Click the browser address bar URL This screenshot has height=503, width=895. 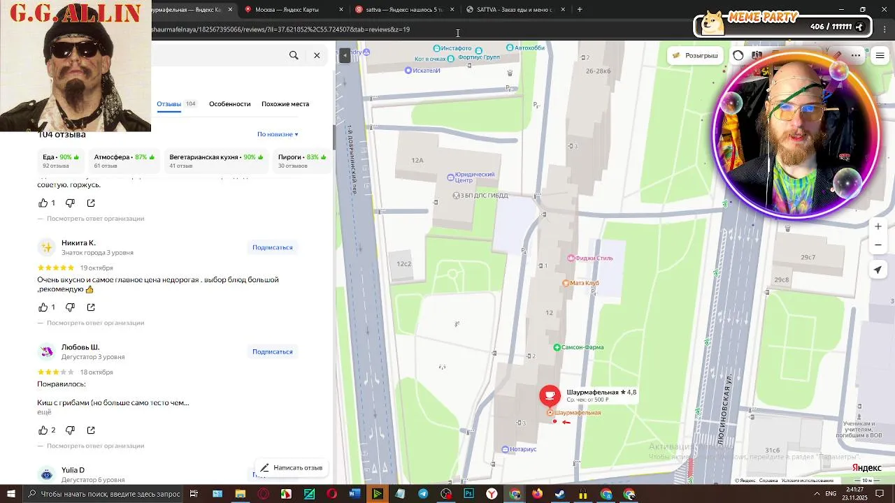(281, 30)
